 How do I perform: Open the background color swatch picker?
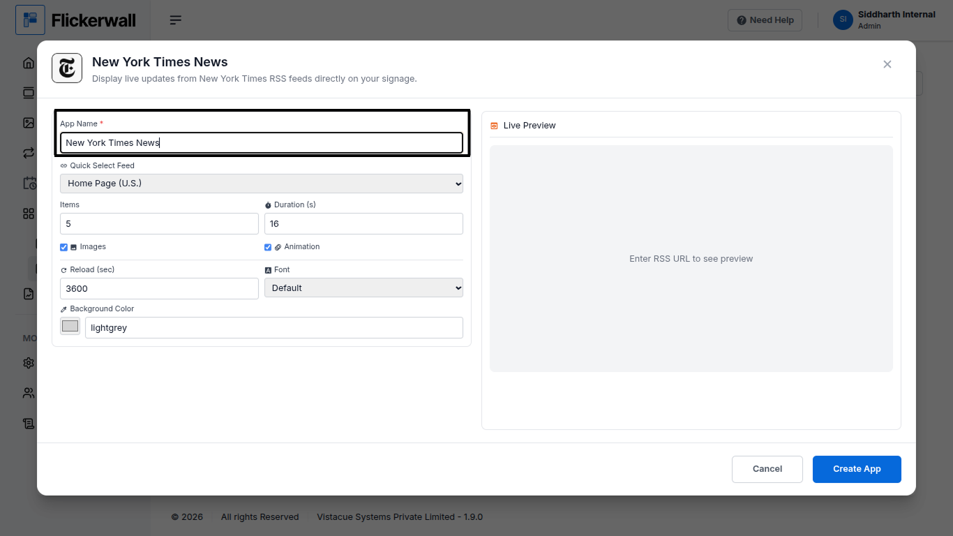pos(70,326)
